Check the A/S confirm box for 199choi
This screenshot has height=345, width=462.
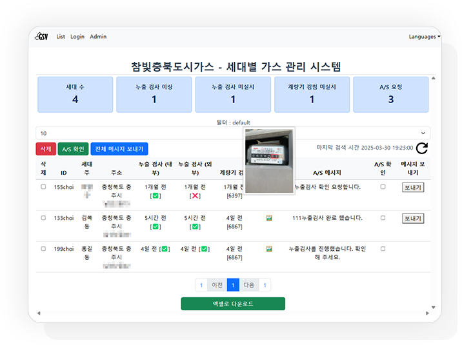coord(383,248)
